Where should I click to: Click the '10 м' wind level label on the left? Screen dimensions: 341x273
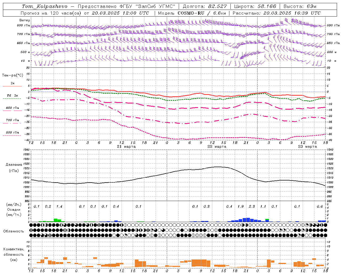coord(26,61)
